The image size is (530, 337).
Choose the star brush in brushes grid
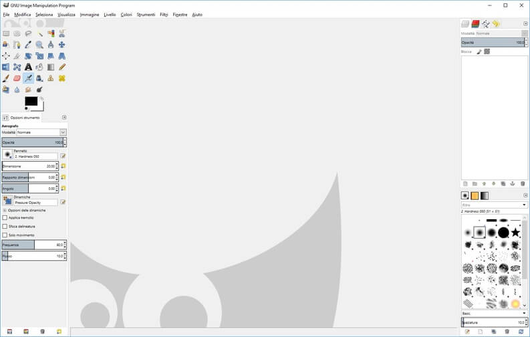(x=515, y=232)
